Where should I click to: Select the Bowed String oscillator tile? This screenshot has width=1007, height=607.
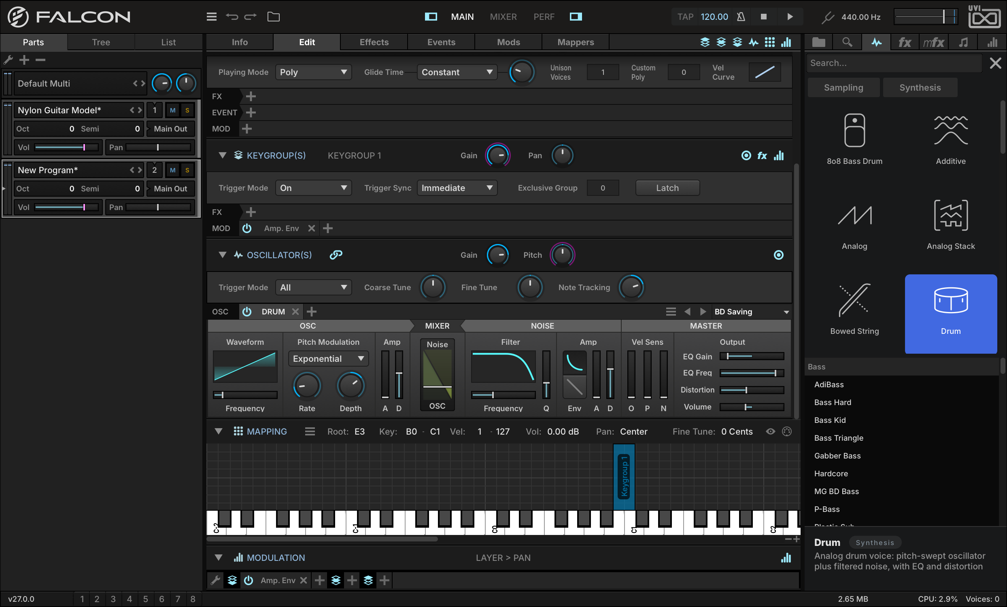point(854,310)
